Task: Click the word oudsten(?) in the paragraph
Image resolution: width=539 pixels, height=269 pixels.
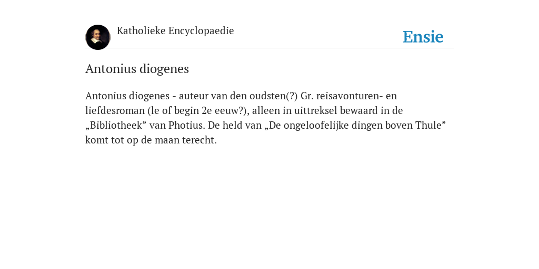Action: 274,96
